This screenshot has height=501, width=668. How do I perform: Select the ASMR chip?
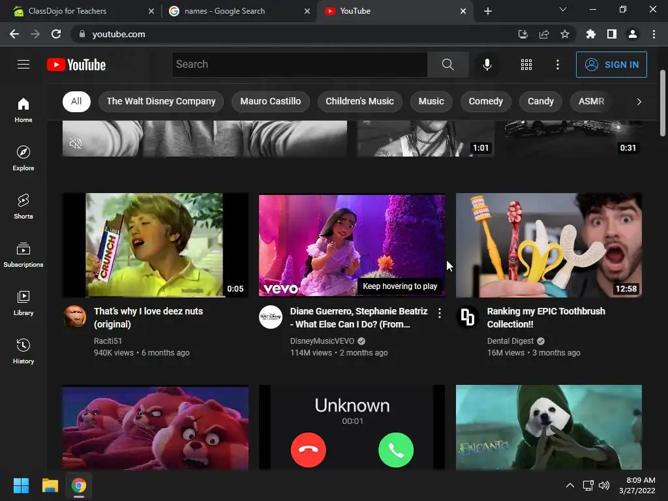pyautogui.click(x=591, y=101)
